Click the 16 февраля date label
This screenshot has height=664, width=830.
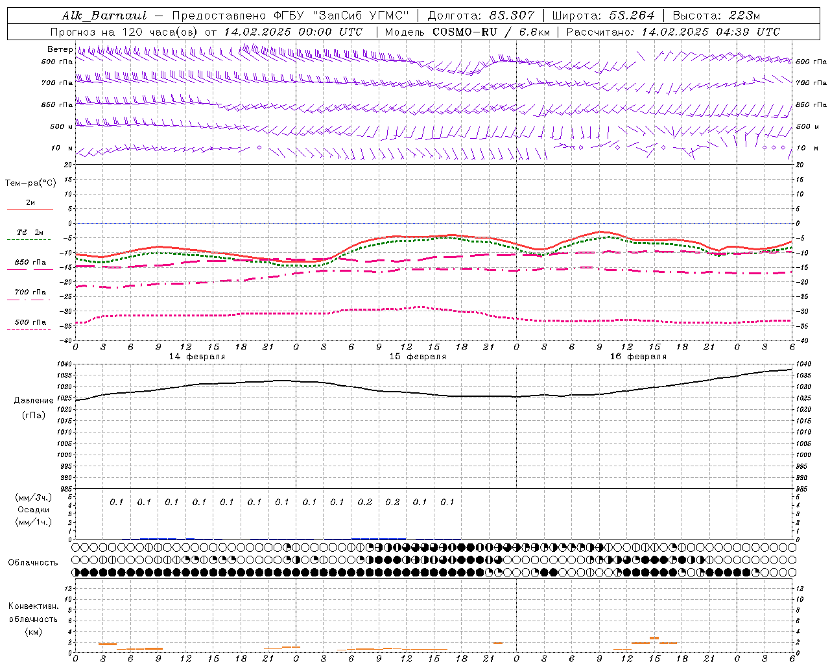coord(638,357)
